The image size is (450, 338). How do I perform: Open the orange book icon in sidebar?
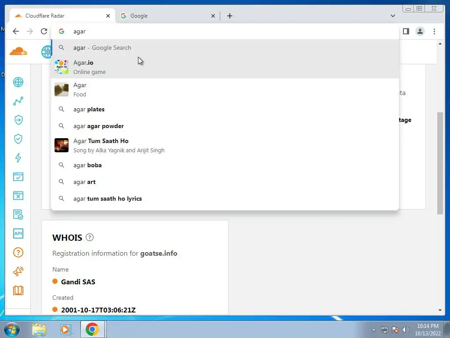click(x=18, y=290)
